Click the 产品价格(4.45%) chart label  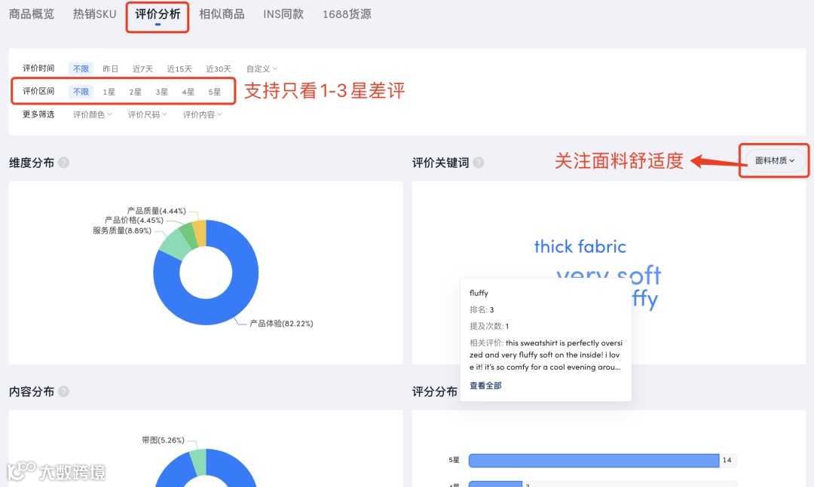pyautogui.click(x=134, y=221)
